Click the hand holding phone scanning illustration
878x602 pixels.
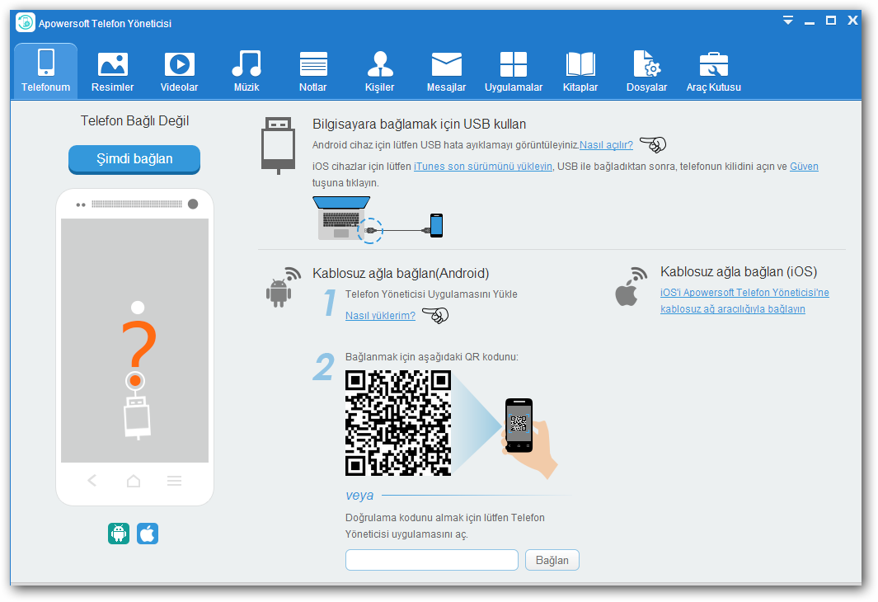click(x=529, y=438)
